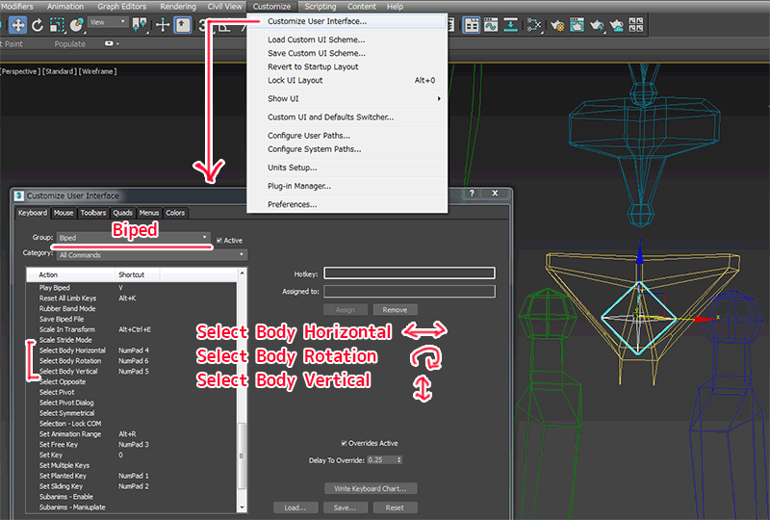Open the Schematic View icon
The image size is (770, 520).
pos(532,25)
